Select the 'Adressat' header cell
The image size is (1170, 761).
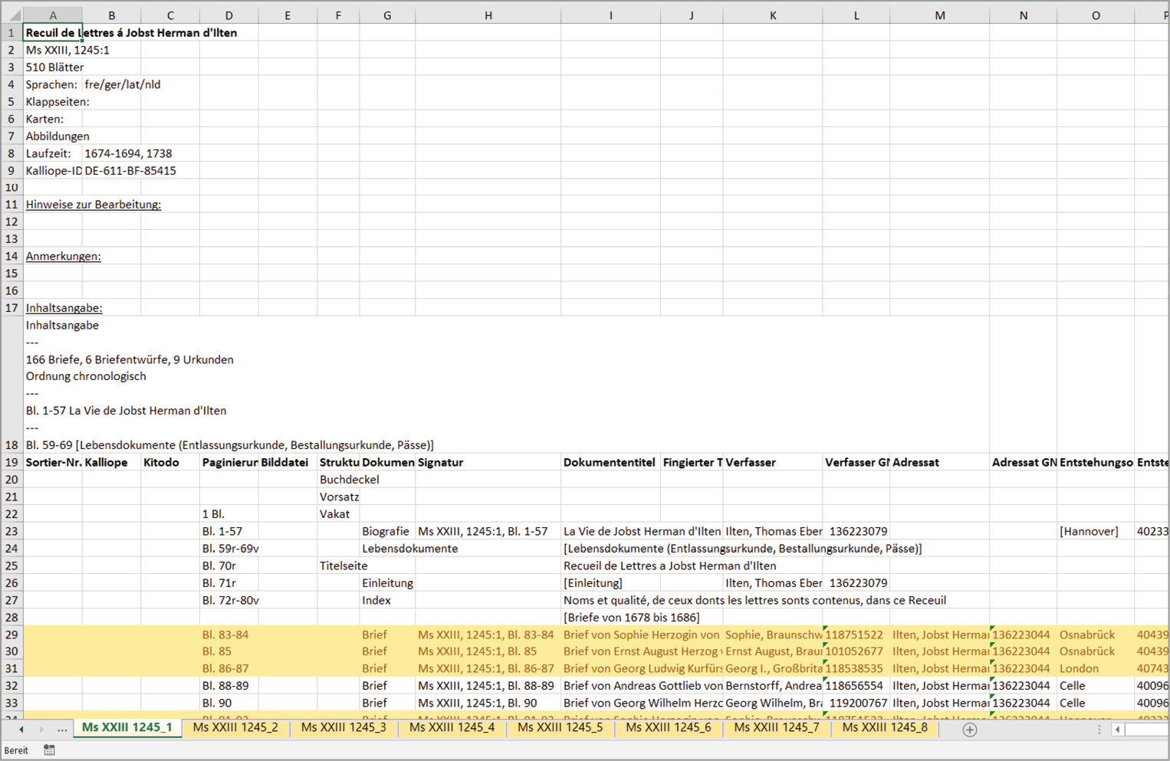coord(940,462)
